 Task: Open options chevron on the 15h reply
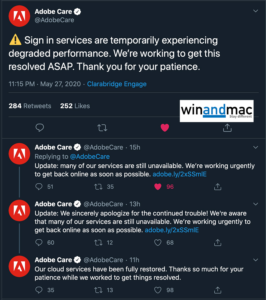[256, 147]
